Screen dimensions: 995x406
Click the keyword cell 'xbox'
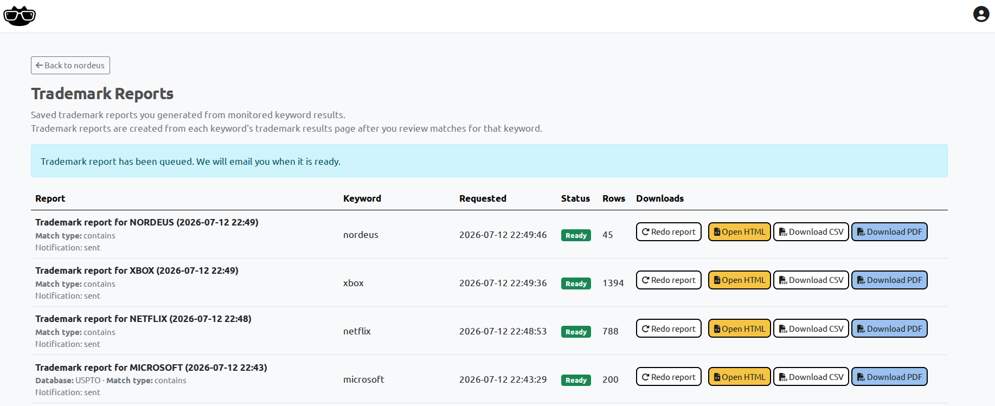[x=354, y=283]
